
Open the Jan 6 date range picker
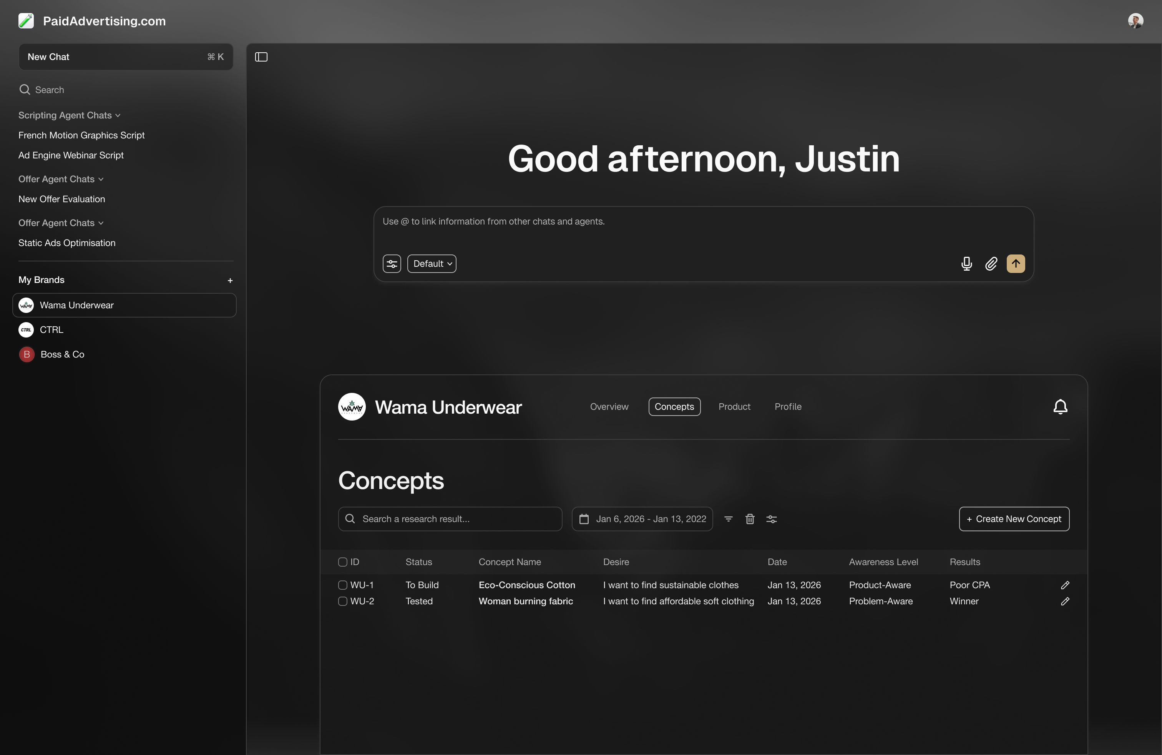642,519
